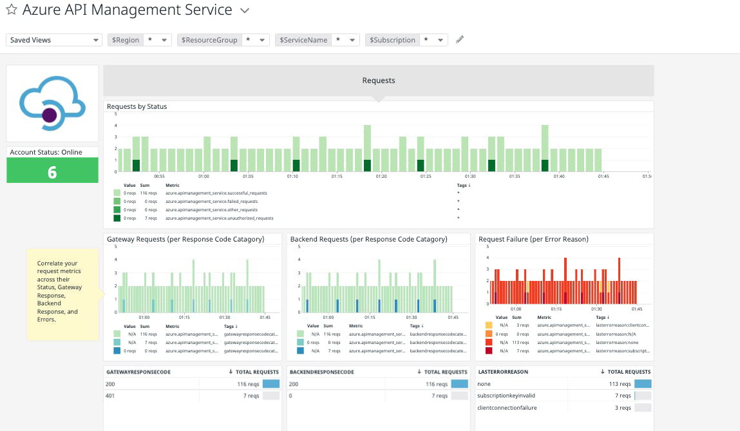740x431 pixels.
Task: Expand the $ResourceGroup variable dropdown
Action: click(x=262, y=40)
